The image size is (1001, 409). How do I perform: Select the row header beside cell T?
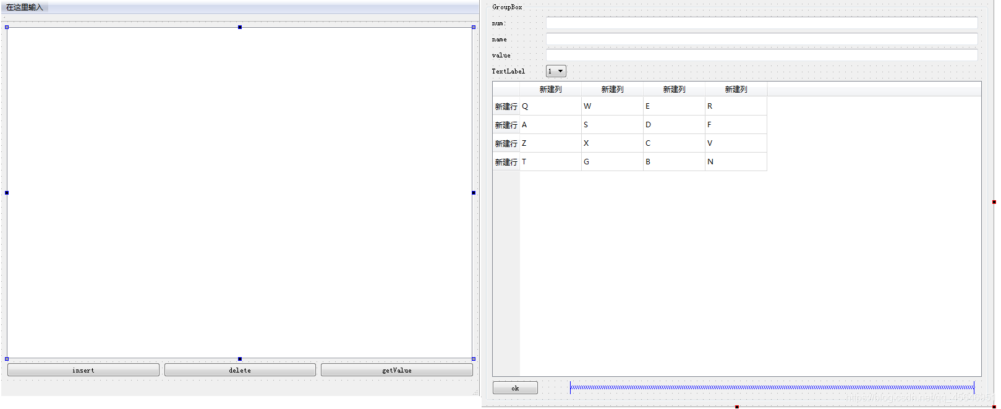tap(506, 162)
